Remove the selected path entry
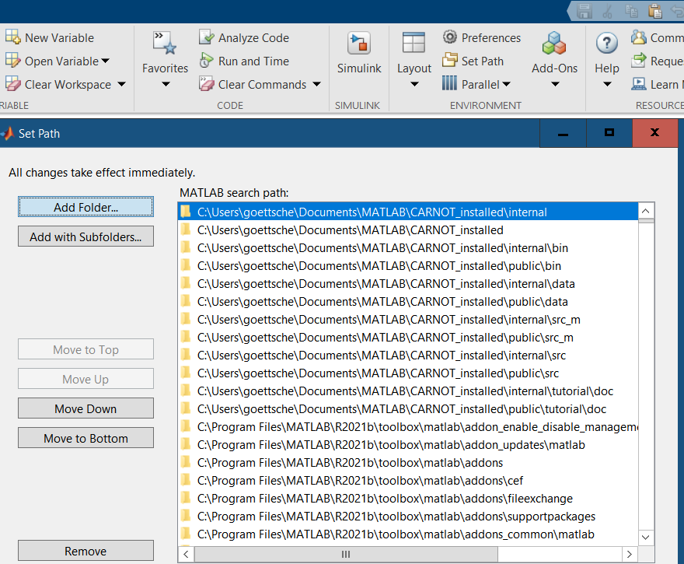Screen dimensions: 684x564 85,551
